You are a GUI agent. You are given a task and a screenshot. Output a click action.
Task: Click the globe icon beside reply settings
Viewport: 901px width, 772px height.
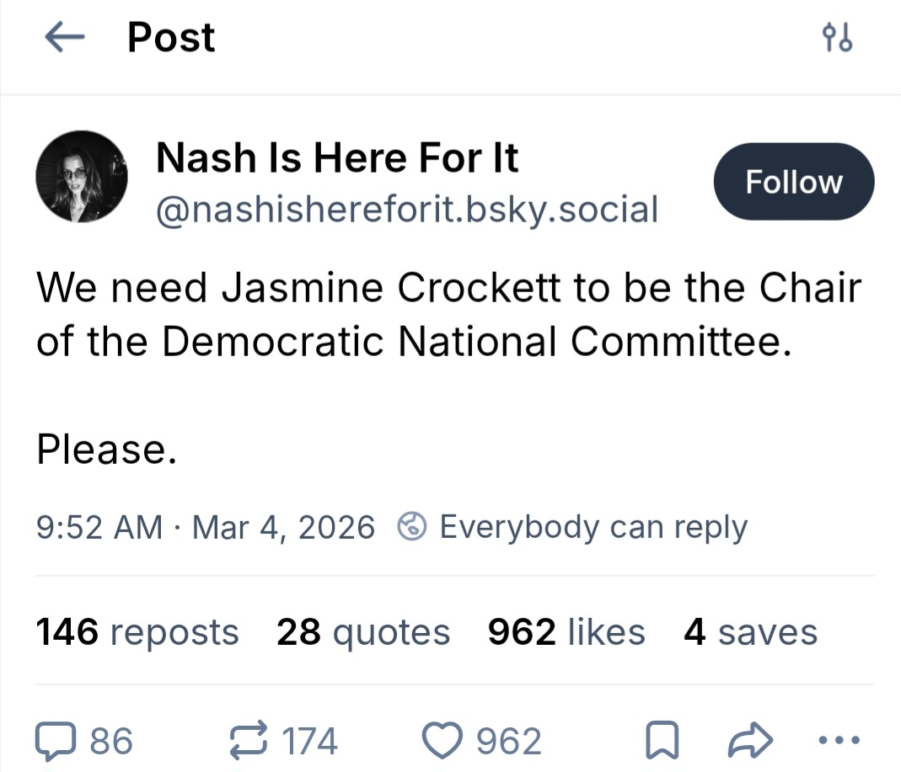(412, 528)
